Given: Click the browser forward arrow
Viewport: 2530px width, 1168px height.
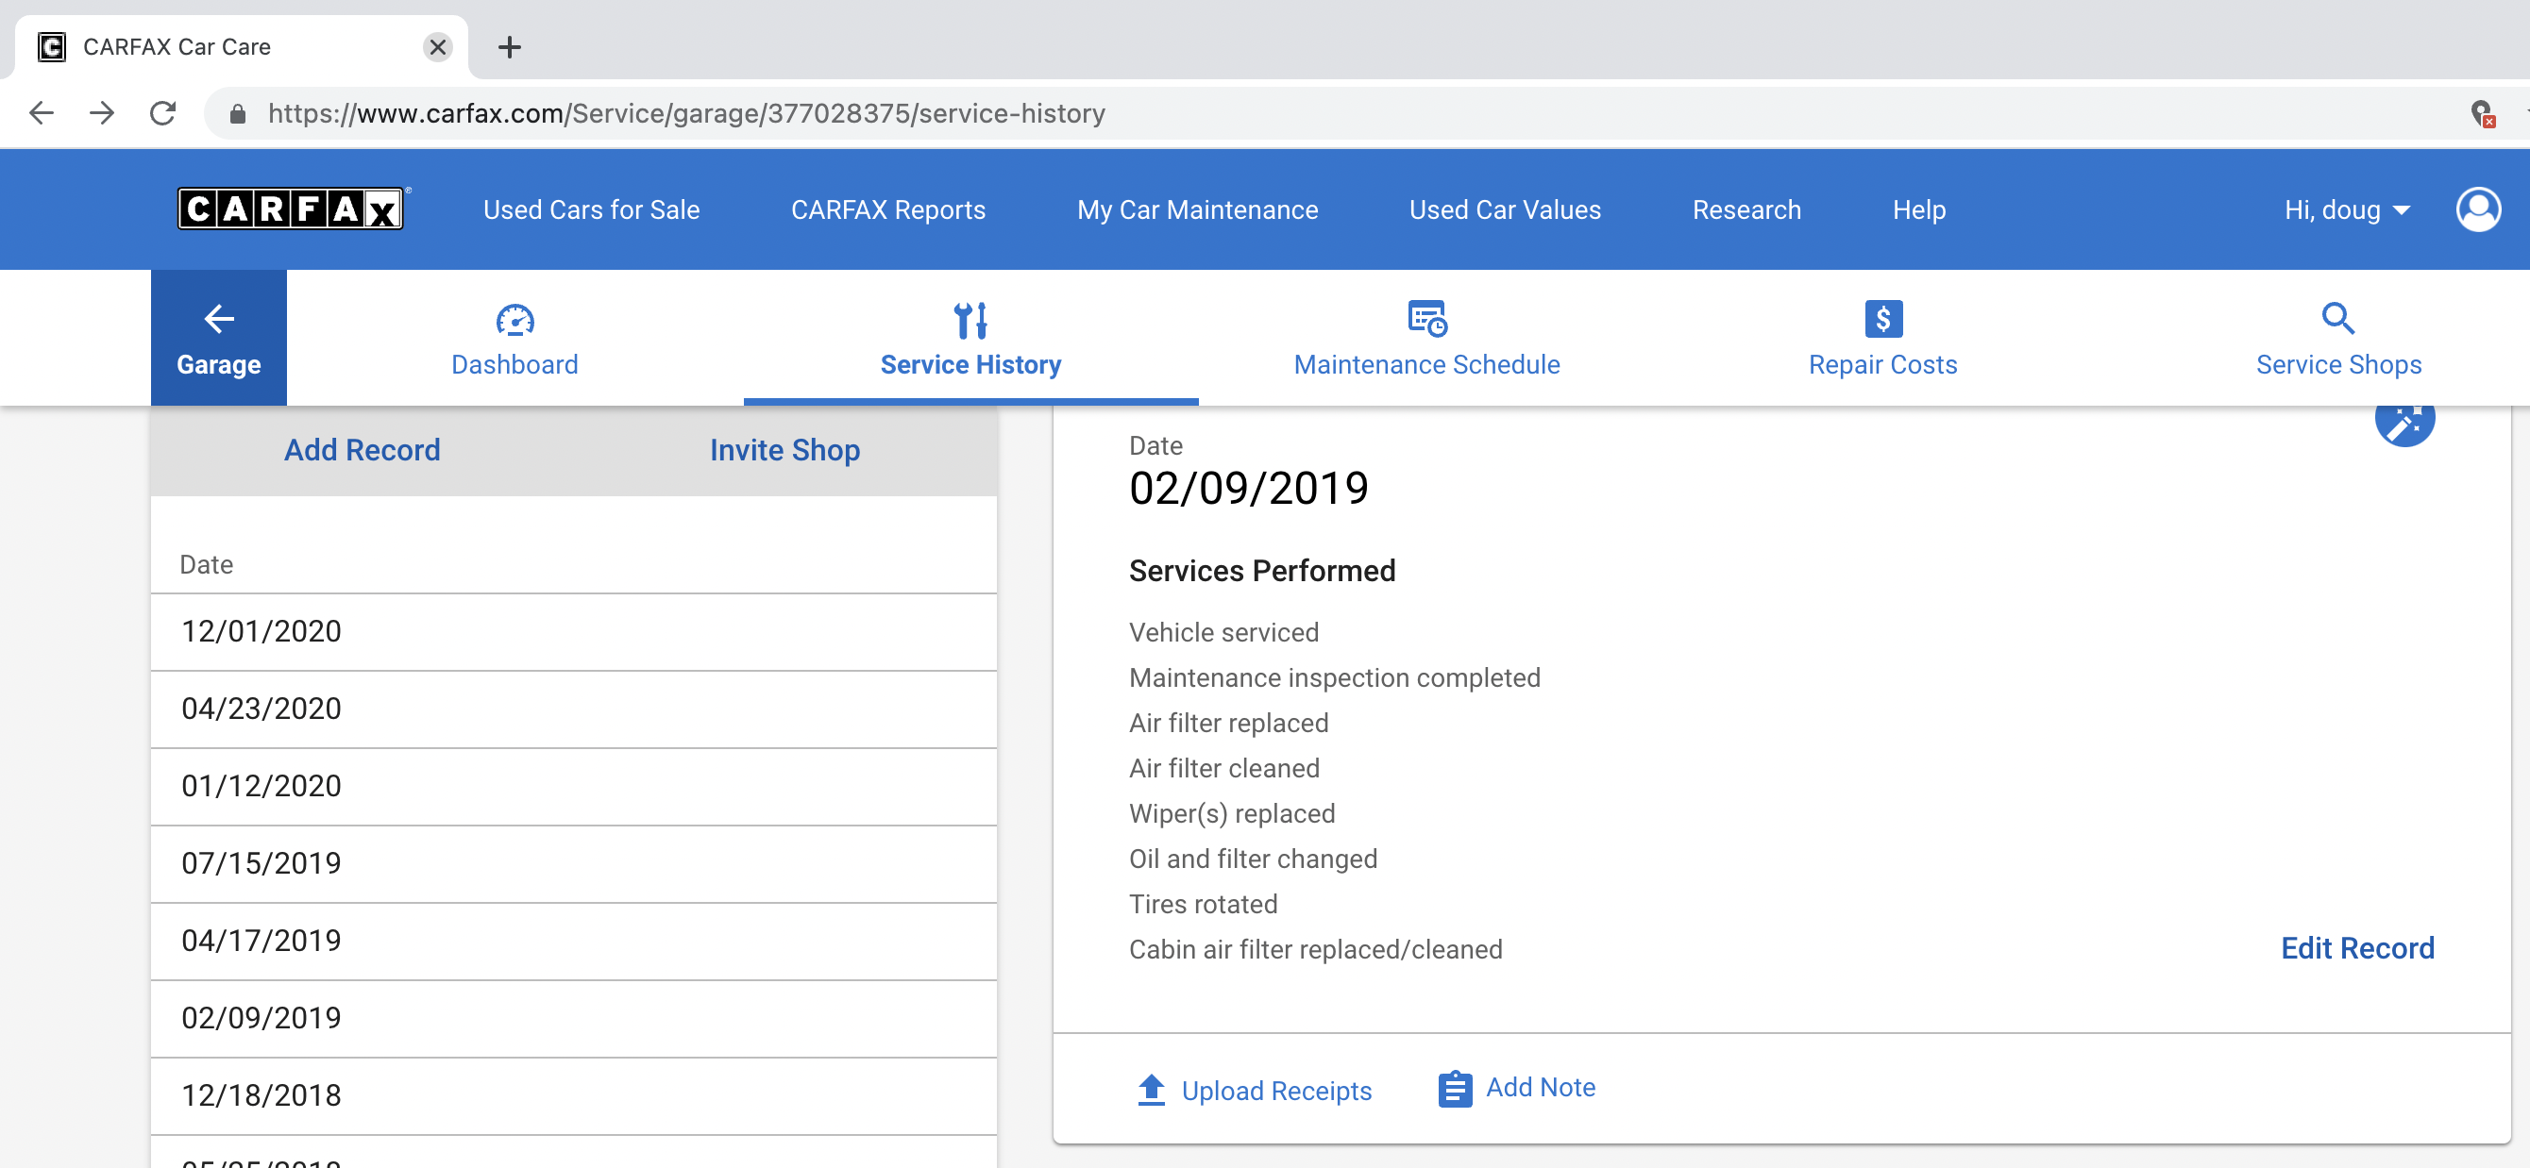Looking at the screenshot, I should click(101, 113).
